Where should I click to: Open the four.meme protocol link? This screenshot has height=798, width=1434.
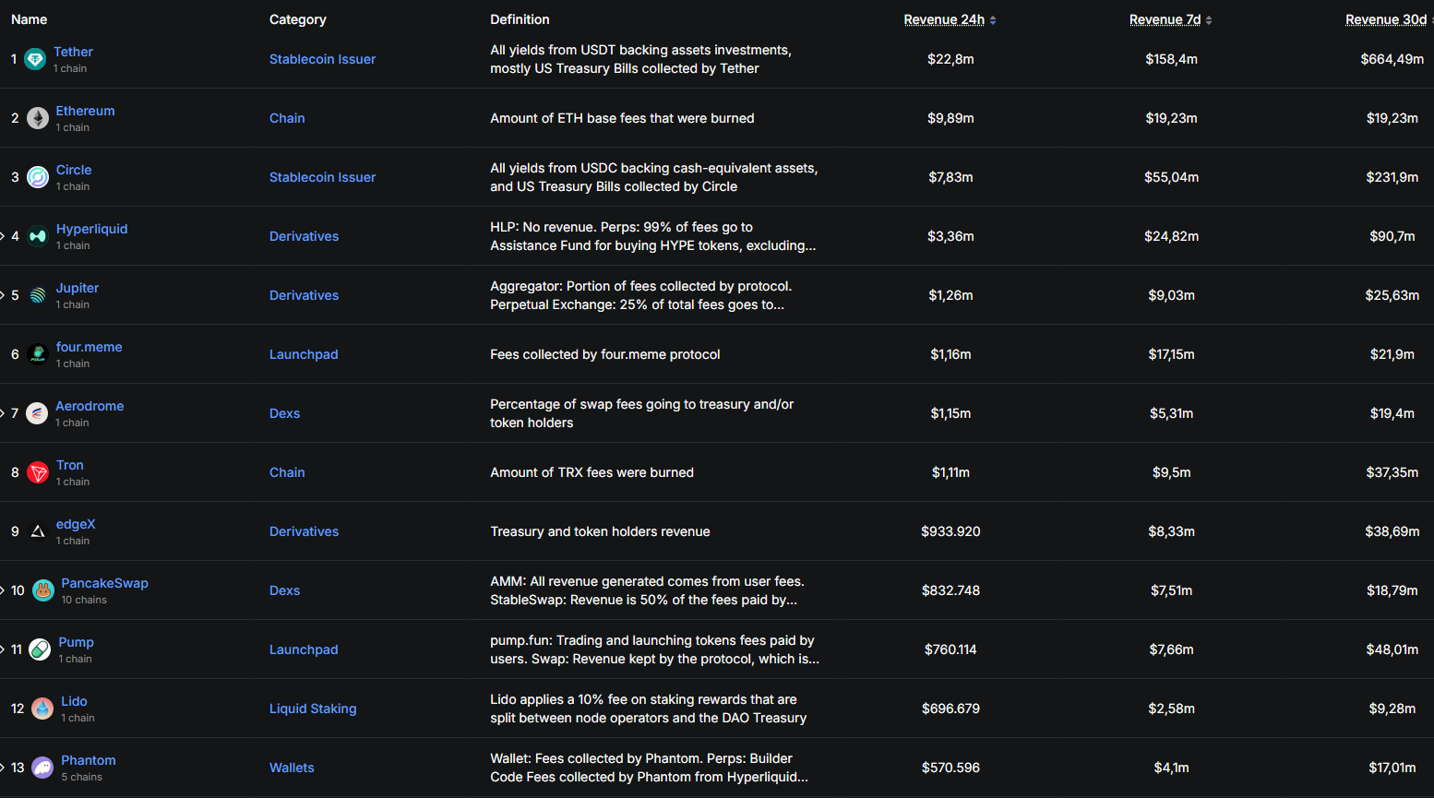(89, 347)
